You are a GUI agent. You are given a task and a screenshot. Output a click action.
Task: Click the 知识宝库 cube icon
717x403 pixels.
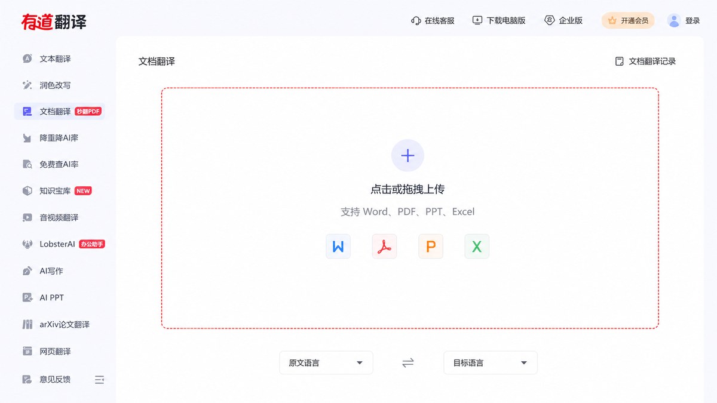[27, 191]
